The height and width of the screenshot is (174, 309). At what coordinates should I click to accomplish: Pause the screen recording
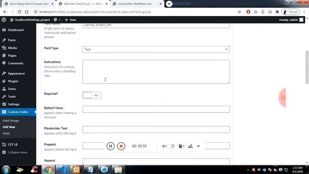111,146
